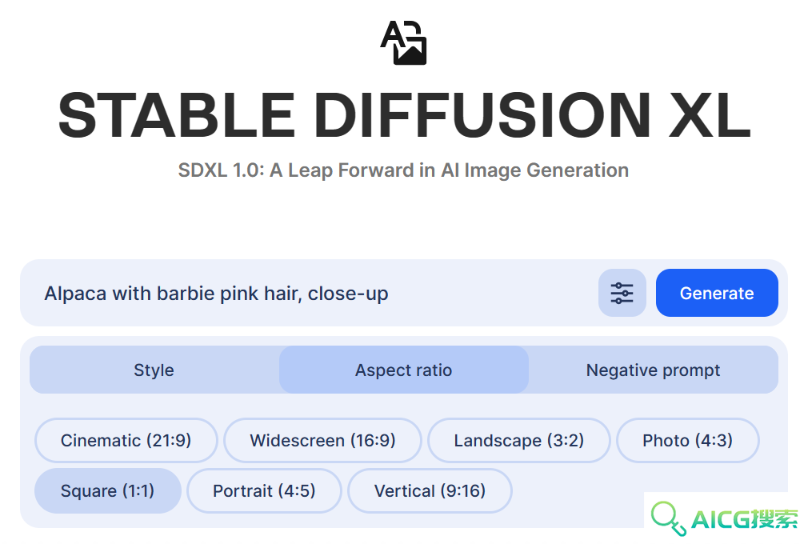Click the SDXL 1.0 subtitle text
This screenshot has height=544, width=804.
[403, 170]
